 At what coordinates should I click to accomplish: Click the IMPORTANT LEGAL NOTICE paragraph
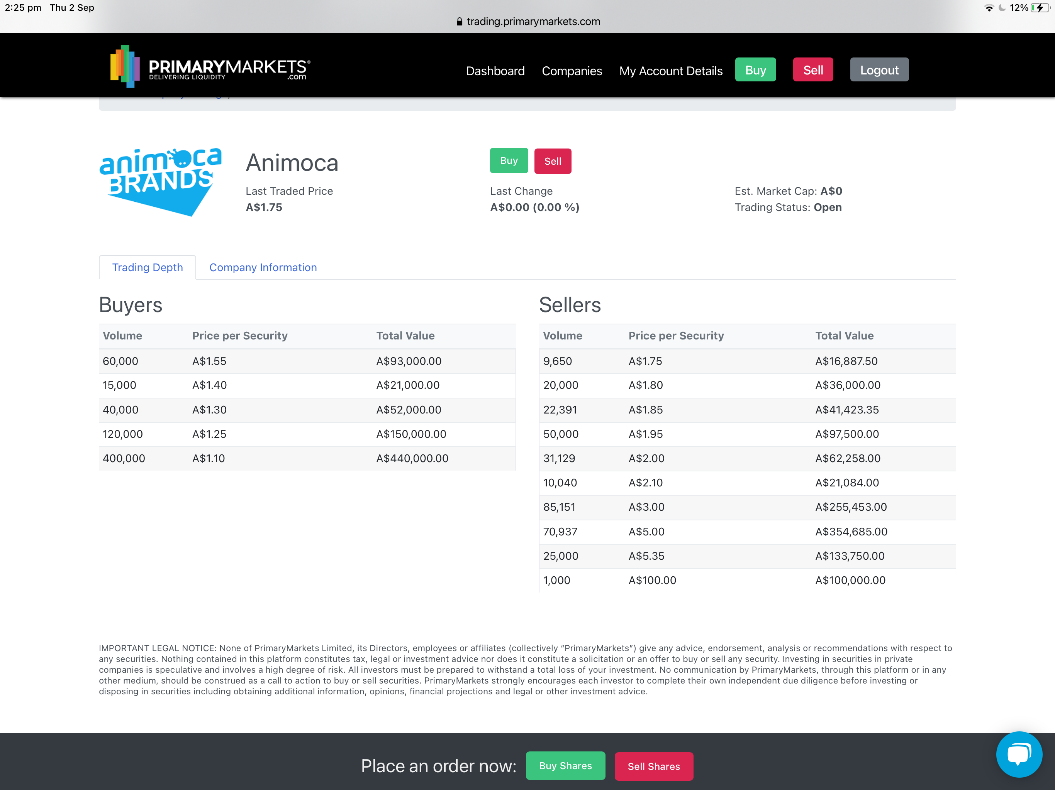(526, 669)
